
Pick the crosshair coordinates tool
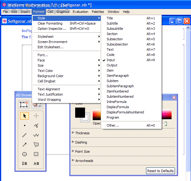36,116
